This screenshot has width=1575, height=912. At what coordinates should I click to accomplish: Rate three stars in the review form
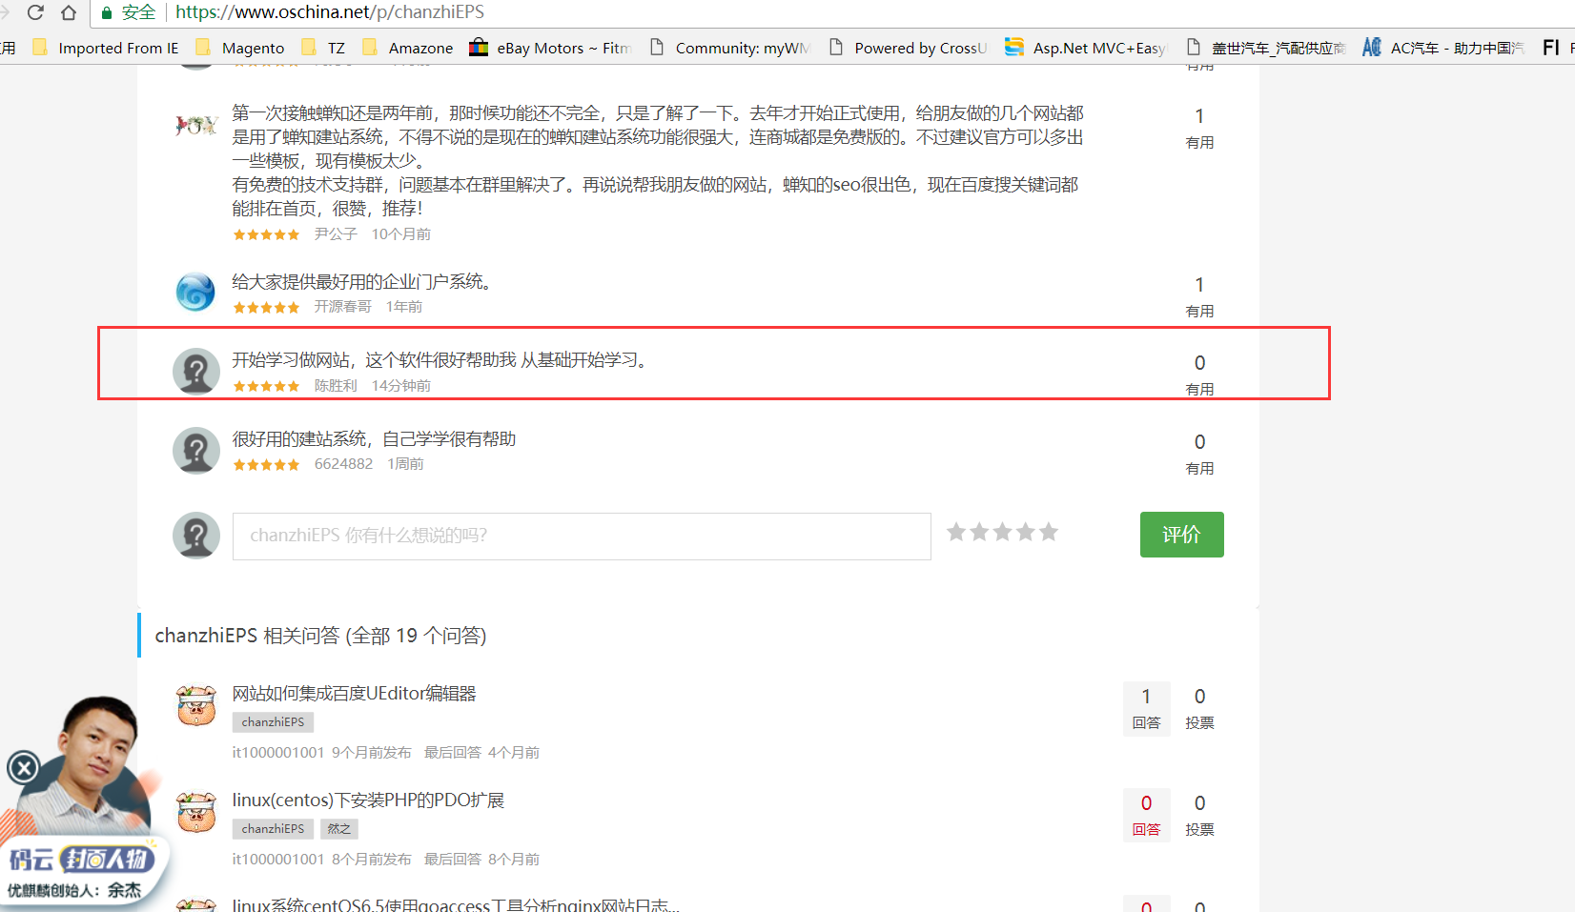pos(1002,532)
